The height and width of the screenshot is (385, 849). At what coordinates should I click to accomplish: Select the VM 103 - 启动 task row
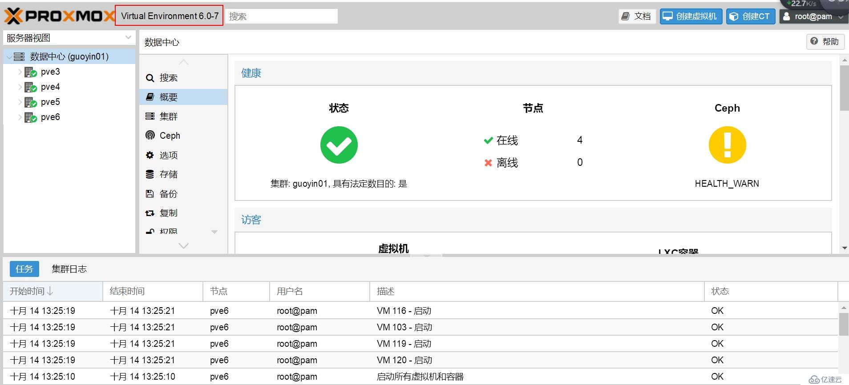(x=420, y=327)
